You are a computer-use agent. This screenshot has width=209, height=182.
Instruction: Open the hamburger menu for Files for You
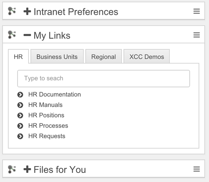coord(196,169)
